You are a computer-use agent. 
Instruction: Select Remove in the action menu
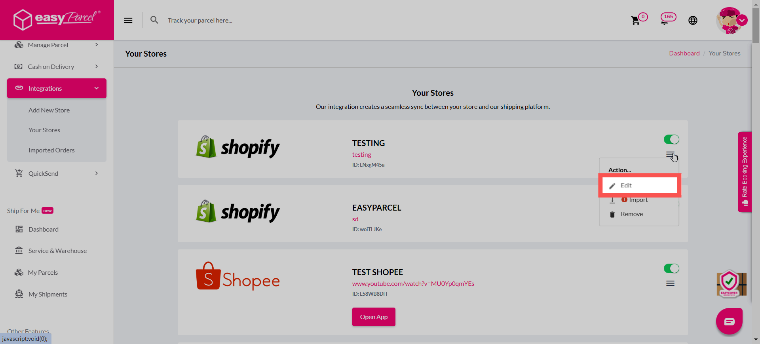pos(632,214)
